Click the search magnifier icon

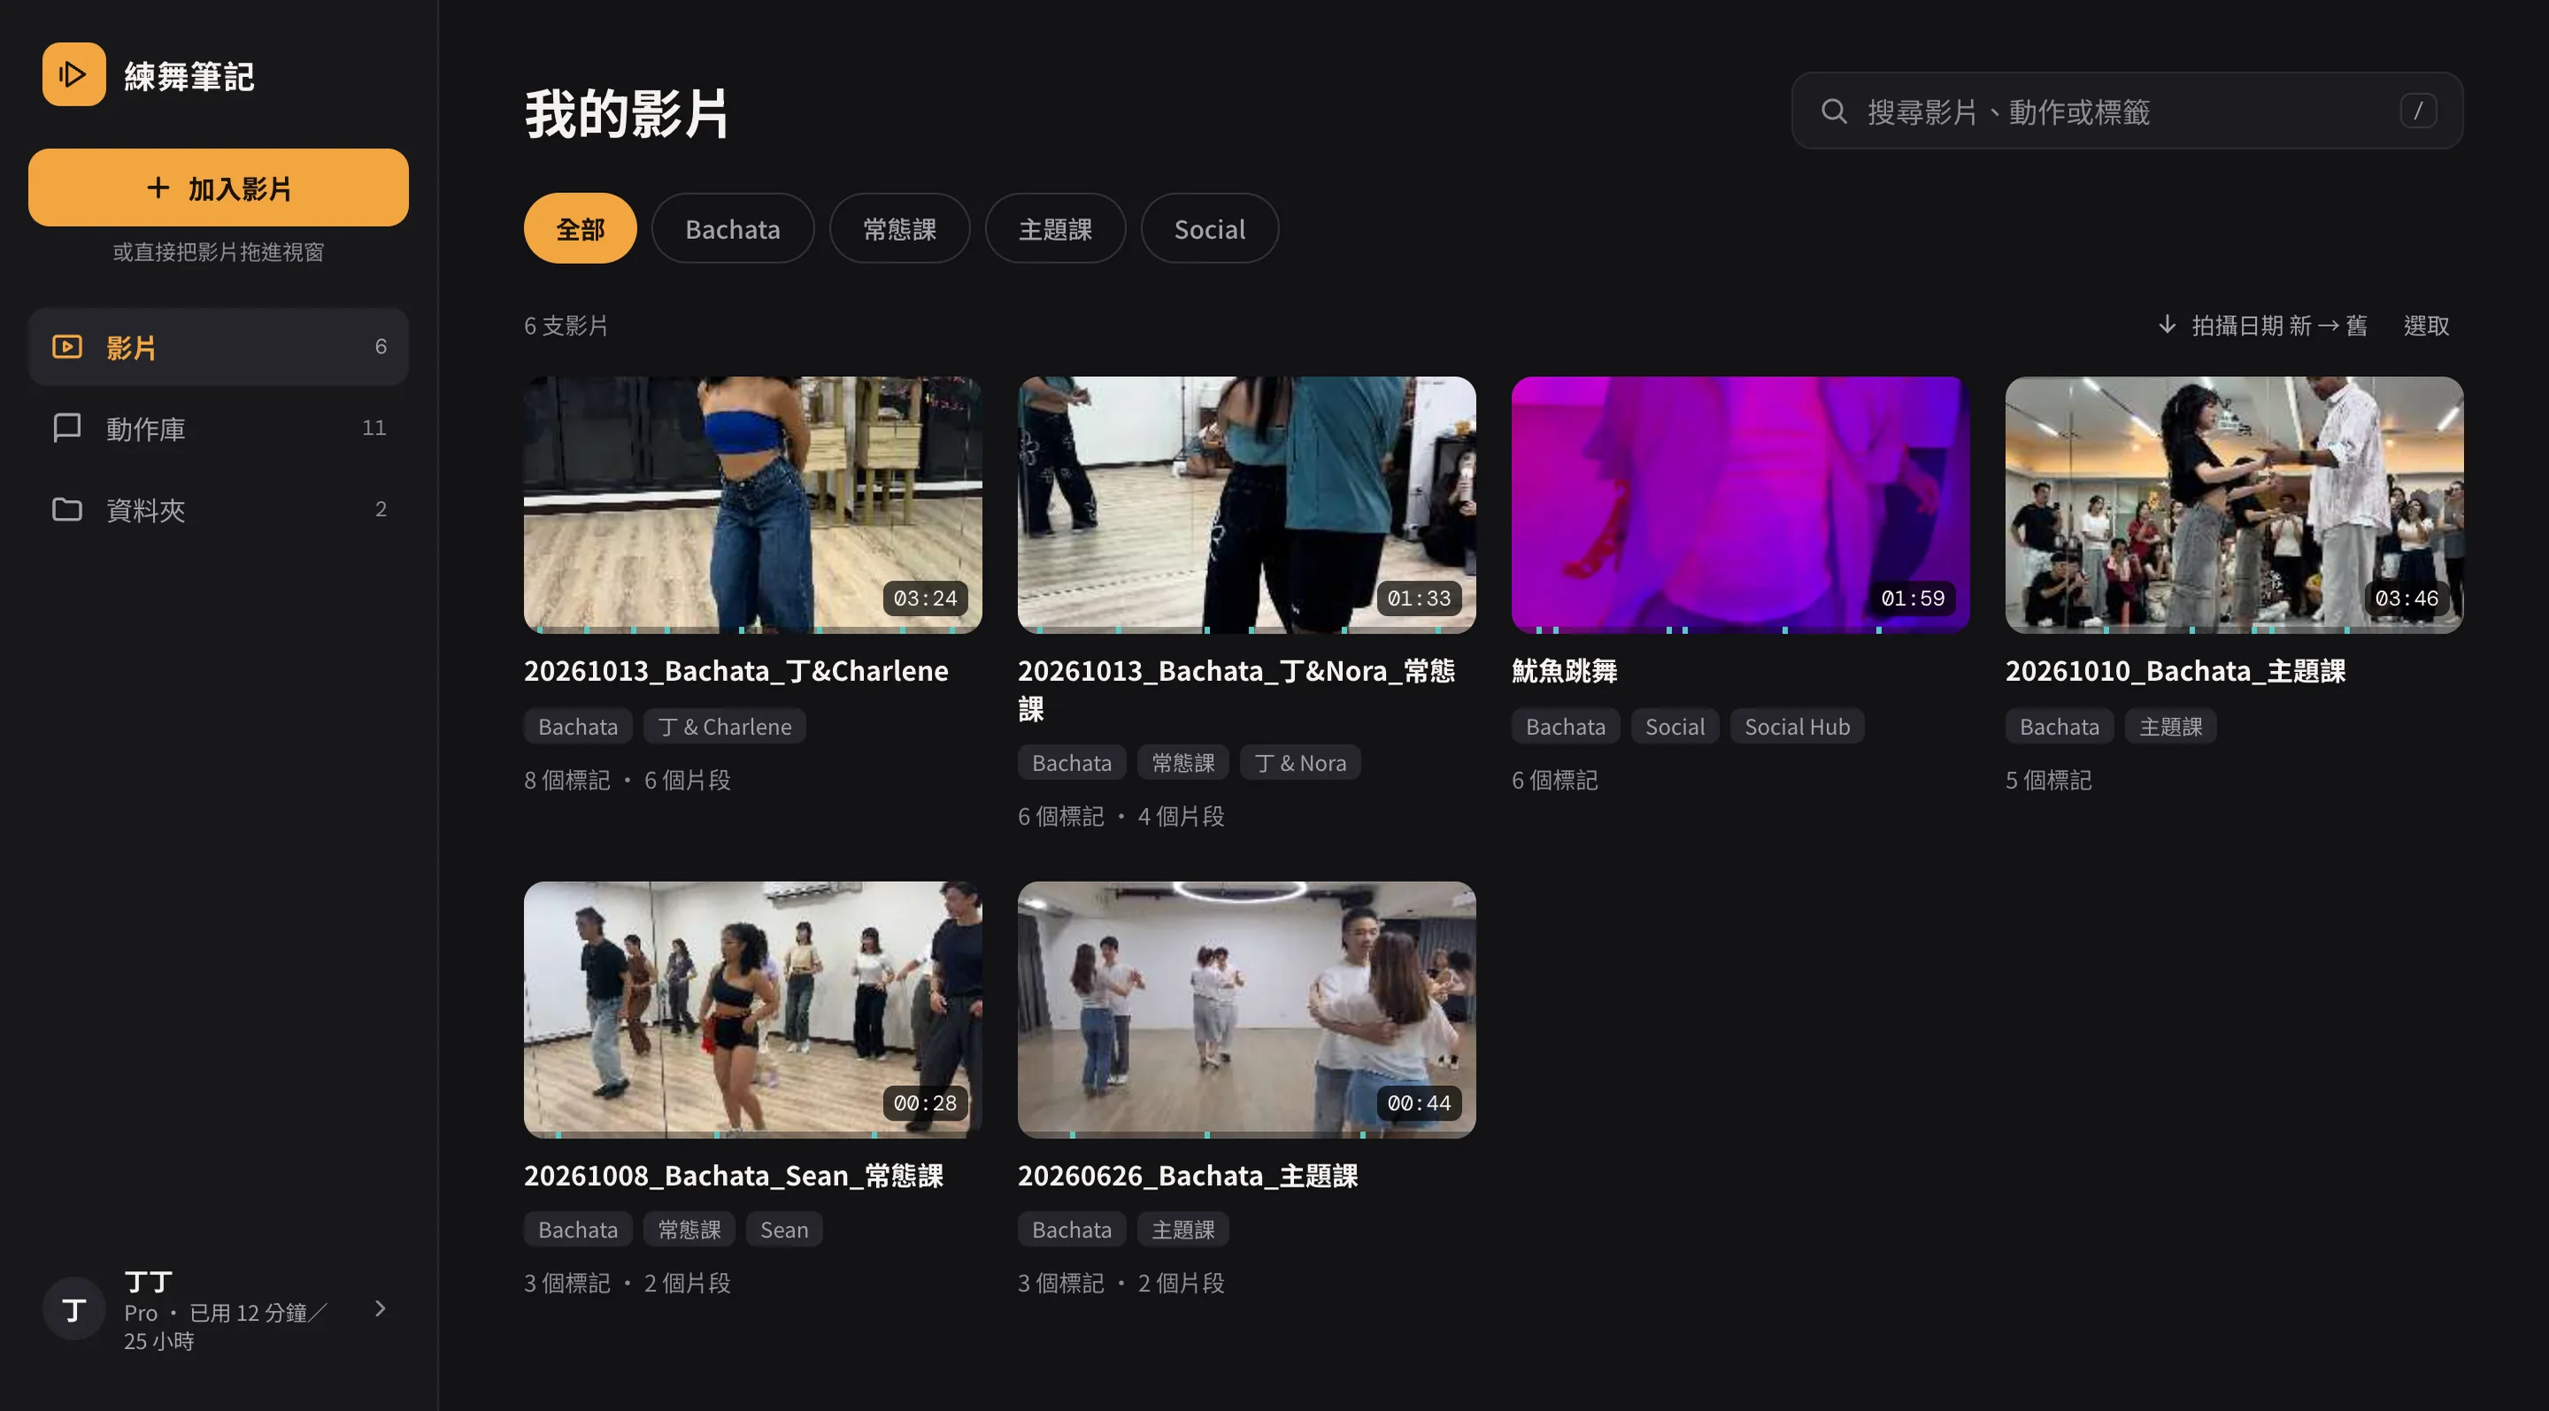coord(1834,111)
